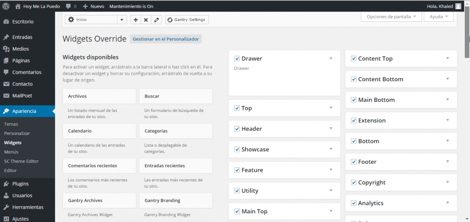This screenshot has height=222, width=470.
Task: Click the Usuarios person icon
Action: pyautogui.click(x=6, y=195)
